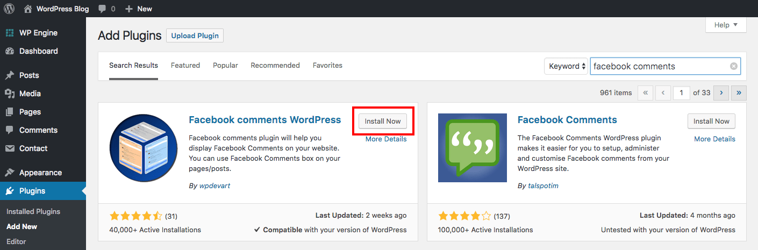Expand the Help dropdown tab
This screenshot has width=758, height=250.
click(726, 25)
